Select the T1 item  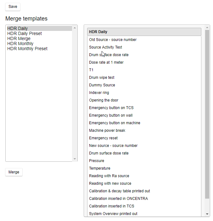(x=144, y=70)
